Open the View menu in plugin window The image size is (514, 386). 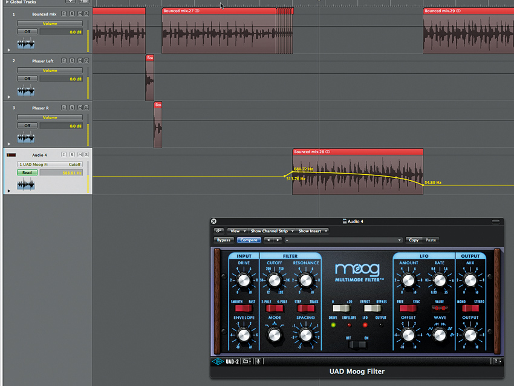pyautogui.click(x=237, y=231)
